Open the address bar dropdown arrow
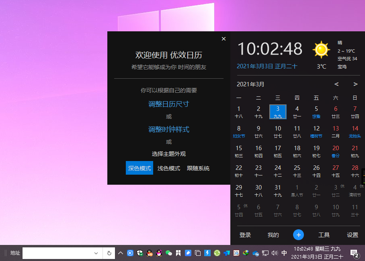The width and height of the screenshot is (365, 261). tap(96, 253)
